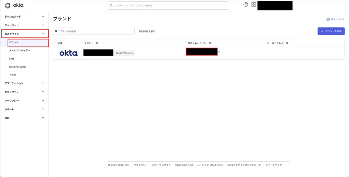Click the ドキュメント book icon
Screen dimensions: 349x177
(328, 19)
